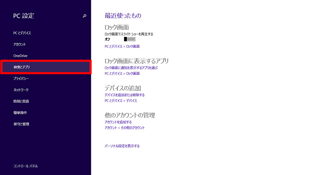Viewport: 311px width, 175px height.
Task: Click the アカウントを追加する link
Action: pyautogui.click(x=118, y=122)
